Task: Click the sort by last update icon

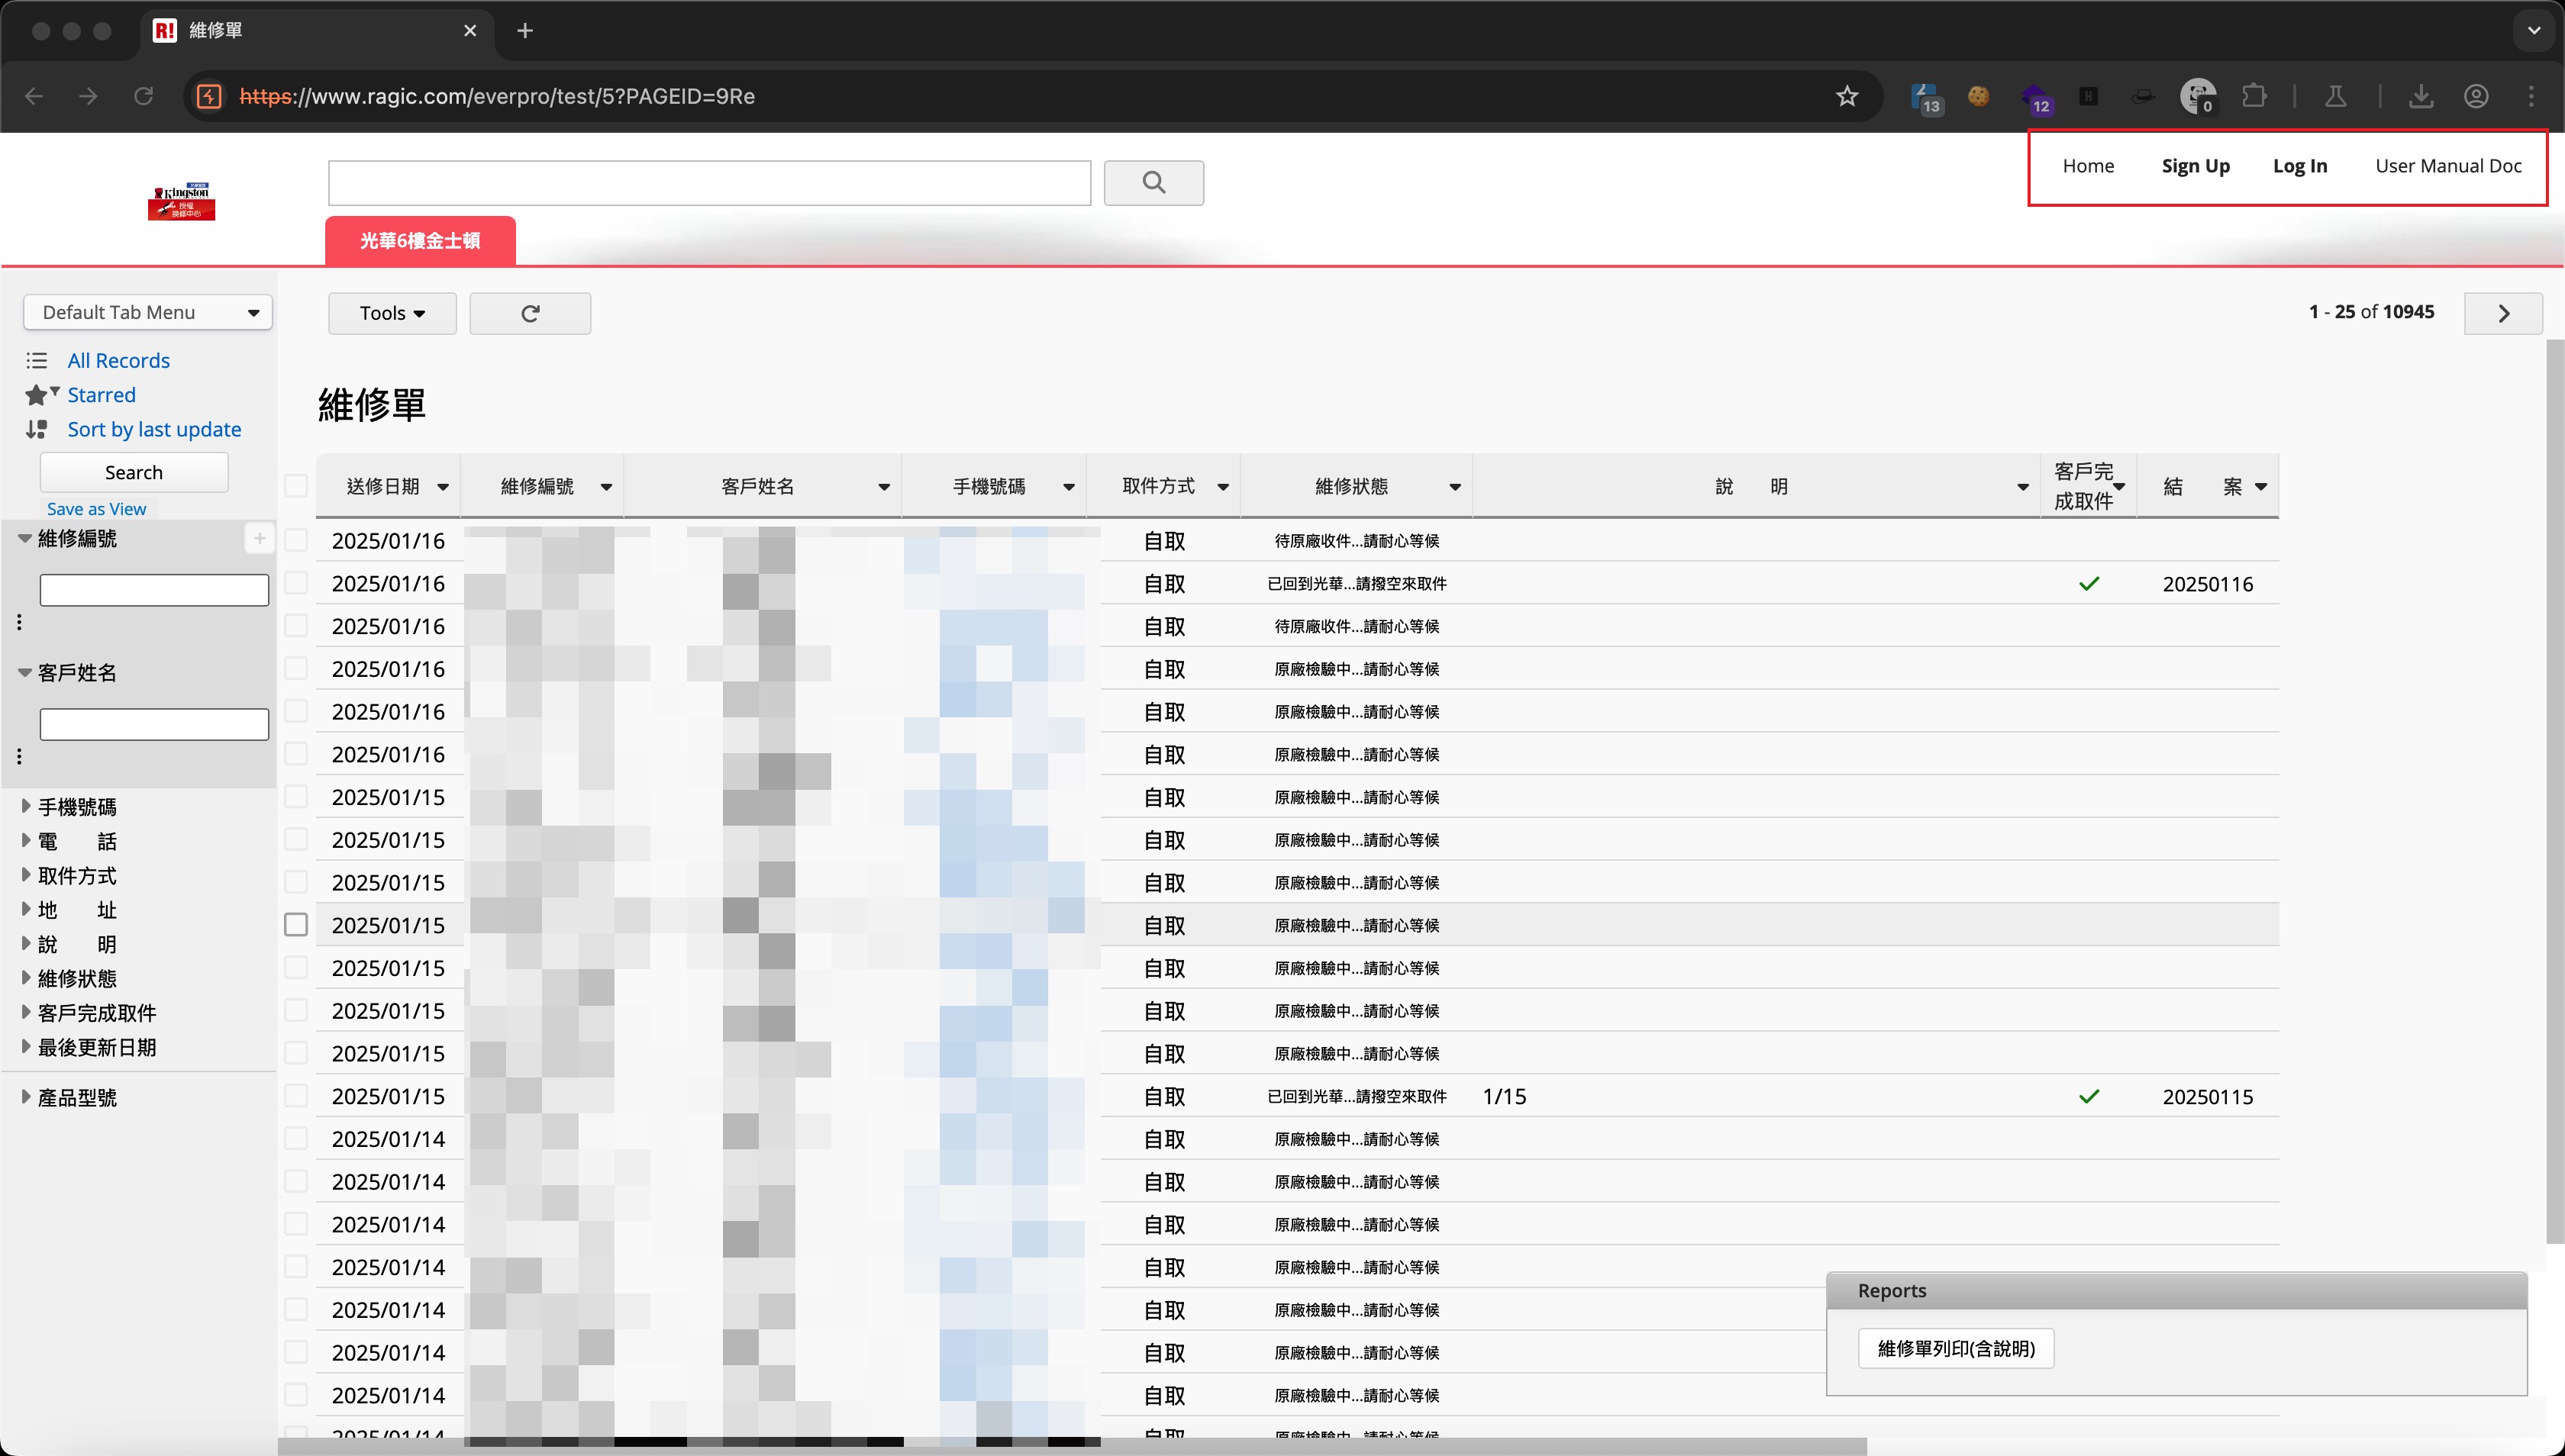Action: 37,429
